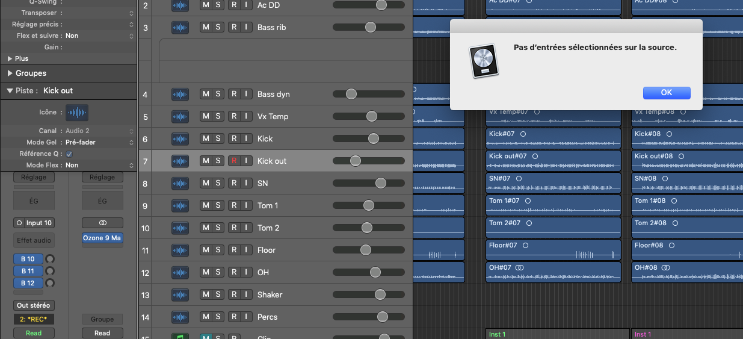Solo the SN track
Image resolution: width=743 pixels, height=339 pixels.
click(218, 183)
